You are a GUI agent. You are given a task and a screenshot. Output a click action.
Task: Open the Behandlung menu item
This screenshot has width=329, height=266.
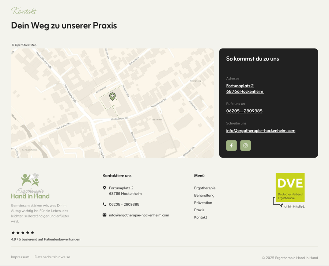204,196
